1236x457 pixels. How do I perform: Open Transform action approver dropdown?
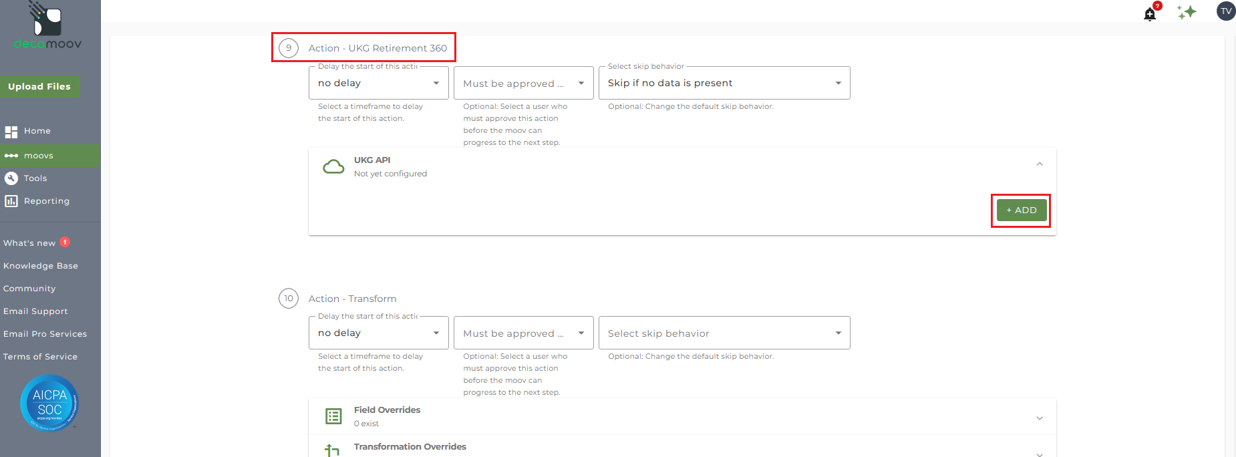click(x=524, y=333)
